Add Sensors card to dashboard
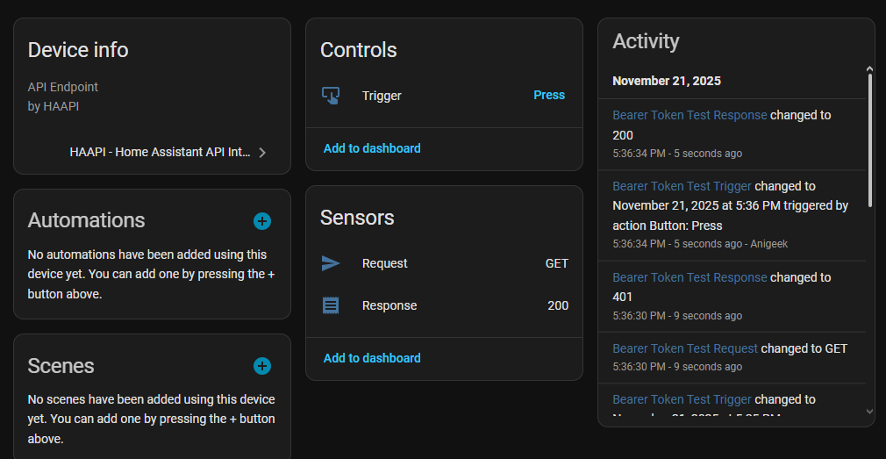Viewport: 886px width, 459px height. (x=372, y=358)
